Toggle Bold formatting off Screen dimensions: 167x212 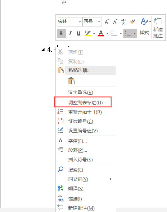[x=61, y=33]
